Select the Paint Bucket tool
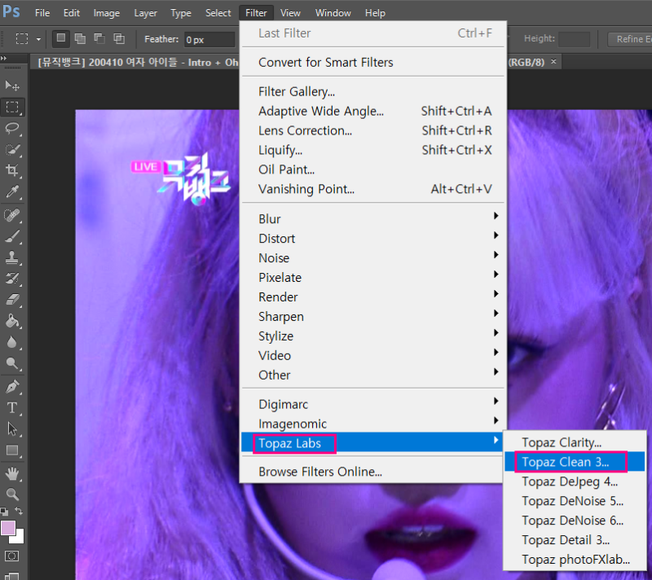The width and height of the screenshot is (652, 580). tap(12, 321)
